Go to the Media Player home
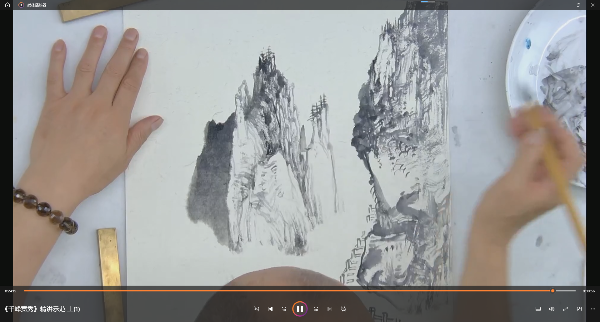This screenshot has height=322, width=600. (x=7, y=5)
